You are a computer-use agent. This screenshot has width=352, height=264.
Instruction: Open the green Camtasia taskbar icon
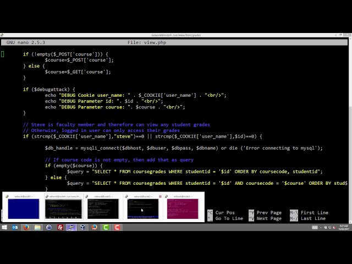pos(106,227)
